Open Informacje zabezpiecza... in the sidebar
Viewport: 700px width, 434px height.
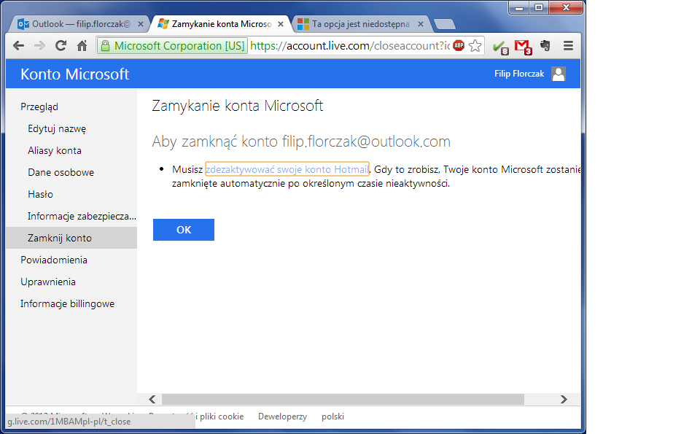click(82, 216)
